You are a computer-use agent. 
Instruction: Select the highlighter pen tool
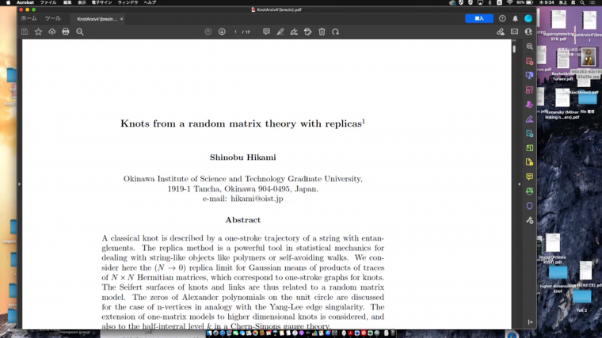[x=280, y=32]
